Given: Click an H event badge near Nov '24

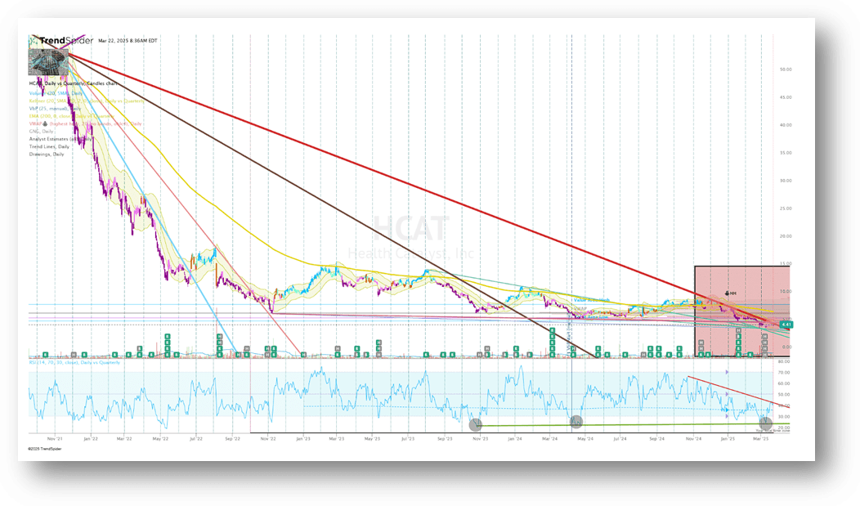Looking at the screenshot, I should pos(700,343).
